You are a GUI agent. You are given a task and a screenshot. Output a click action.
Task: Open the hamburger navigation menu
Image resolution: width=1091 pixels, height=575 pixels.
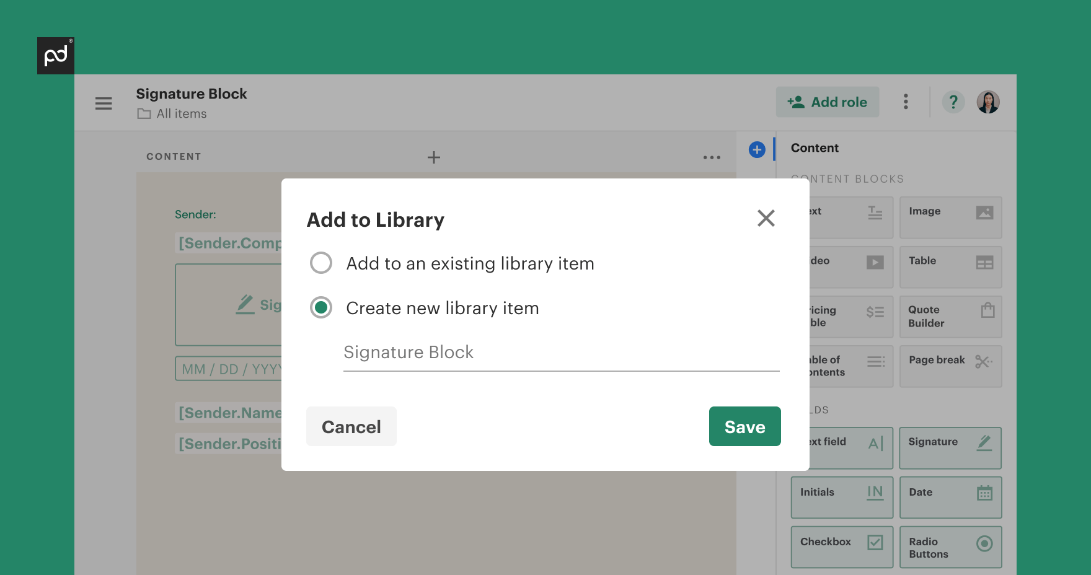click(104, 103)
